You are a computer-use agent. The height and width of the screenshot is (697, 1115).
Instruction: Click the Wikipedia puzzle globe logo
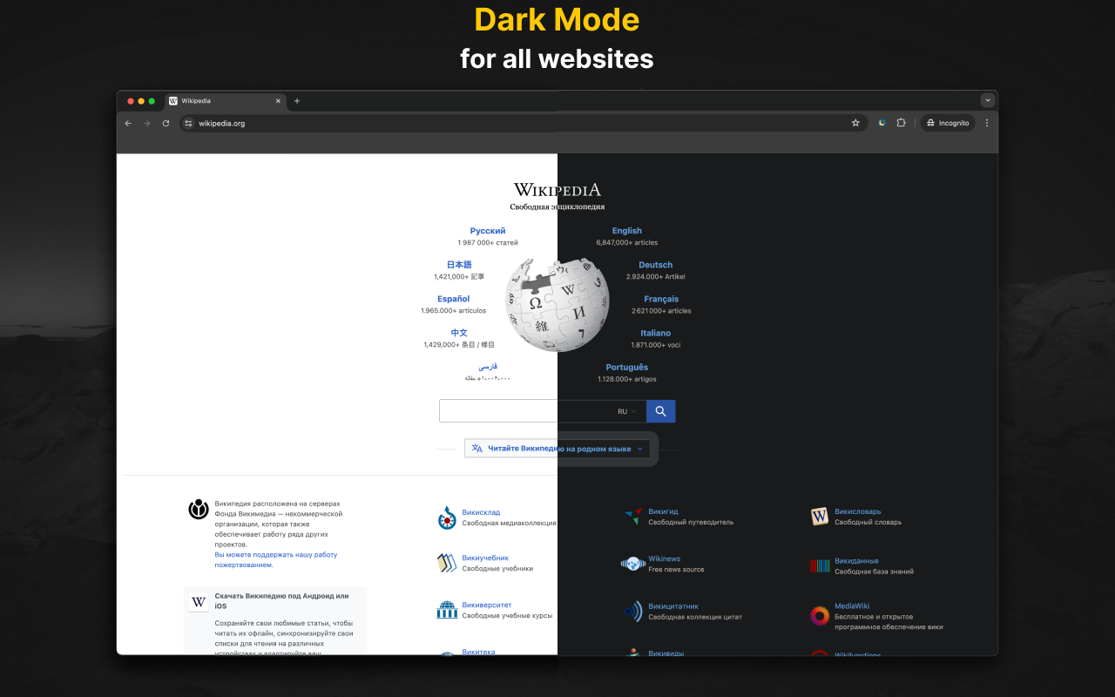pyautogui.click(x=557, y=303)
